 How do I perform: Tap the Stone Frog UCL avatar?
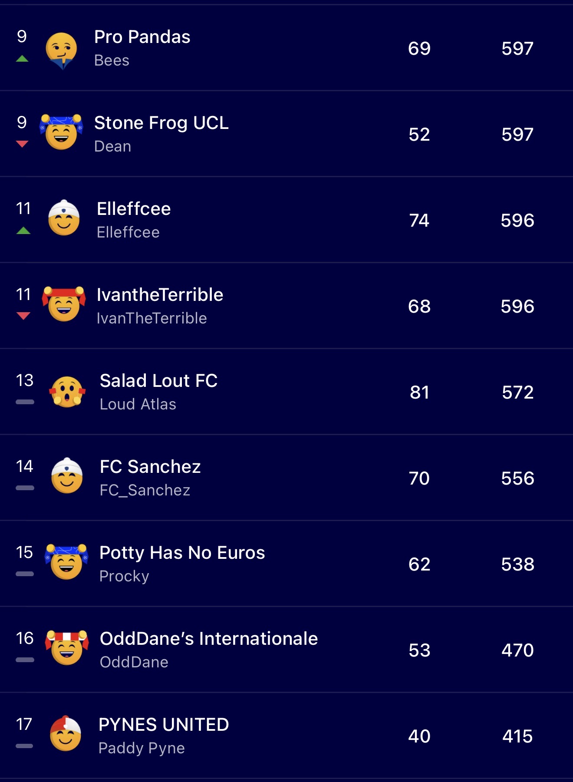(61, 132)
